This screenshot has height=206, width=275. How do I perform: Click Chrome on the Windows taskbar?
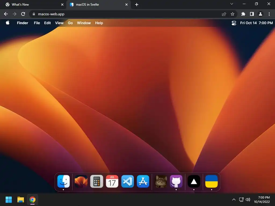tap(32, 200)
